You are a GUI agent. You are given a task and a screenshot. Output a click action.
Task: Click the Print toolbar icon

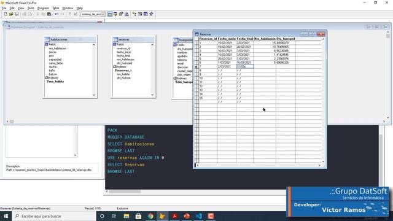tap(25, 14)
